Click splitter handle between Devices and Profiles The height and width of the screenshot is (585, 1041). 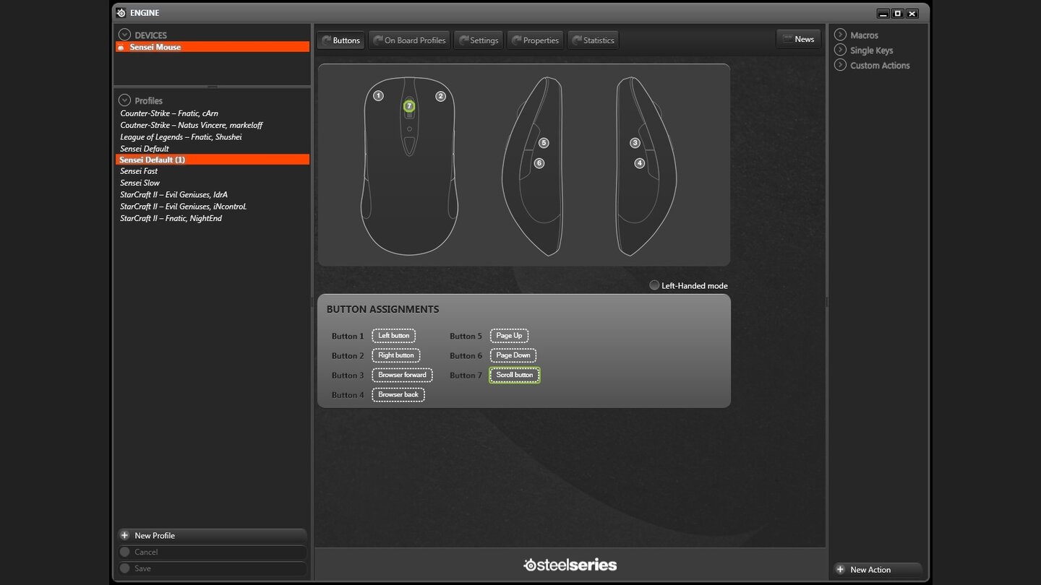click(x=212, y=87)
